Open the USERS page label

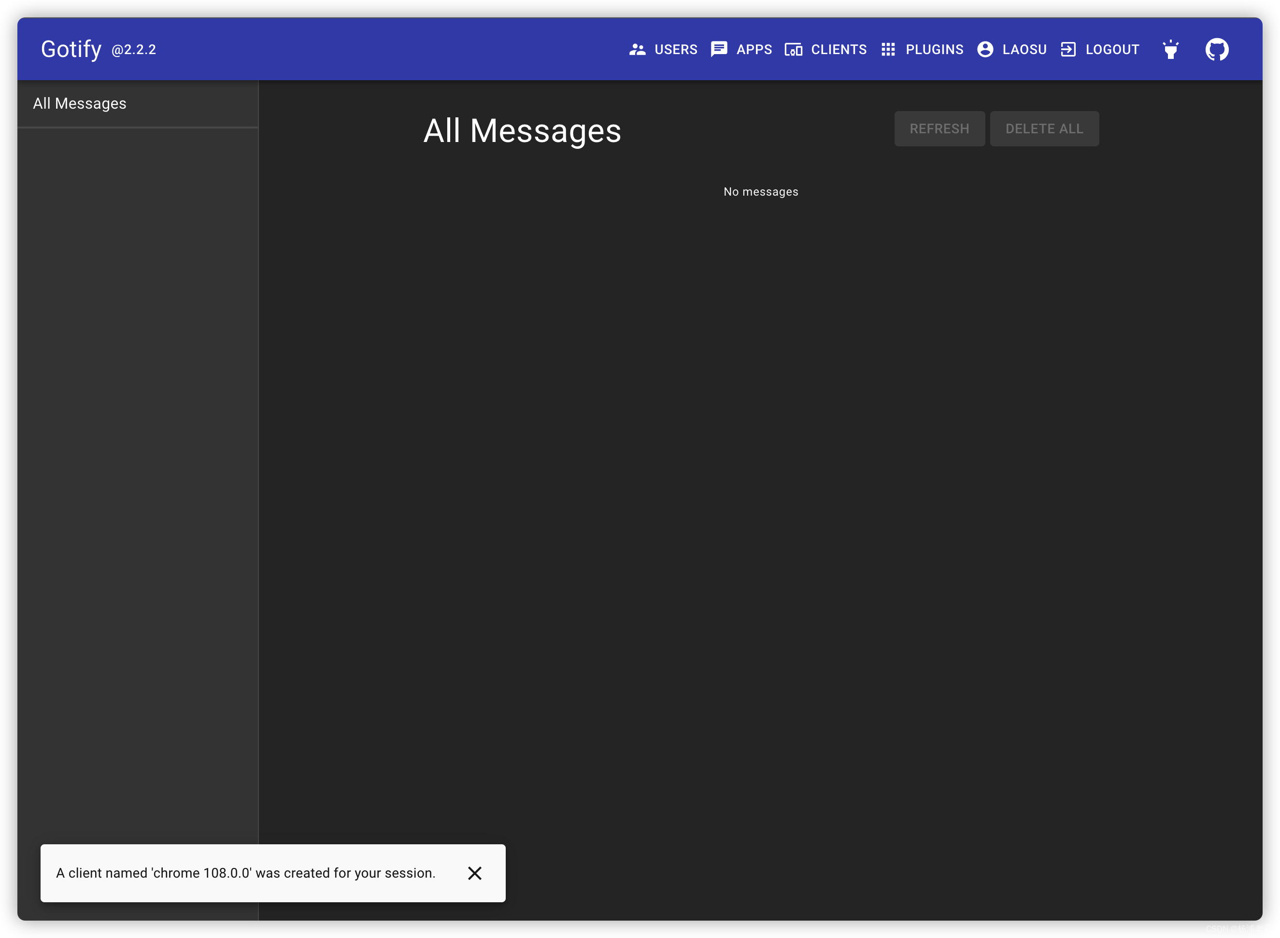[x=676, y=49]
